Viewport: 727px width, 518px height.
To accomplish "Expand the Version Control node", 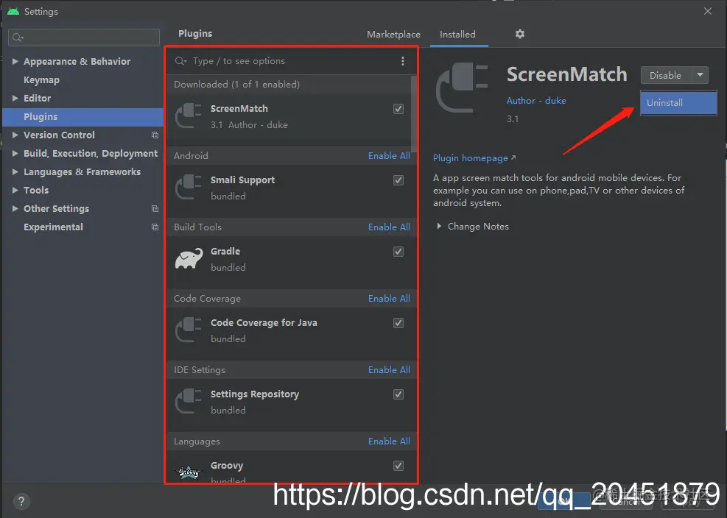I will (x=15, y=135).
